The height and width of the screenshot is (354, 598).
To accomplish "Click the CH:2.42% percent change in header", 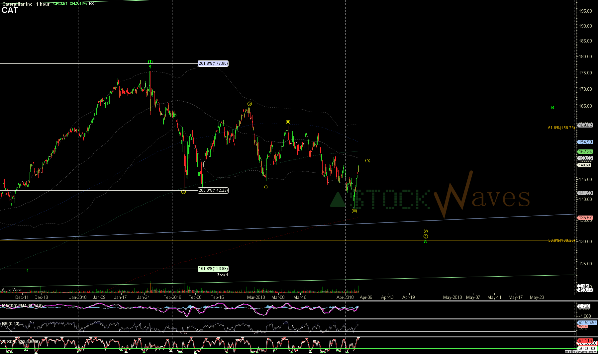I will 78,4.
